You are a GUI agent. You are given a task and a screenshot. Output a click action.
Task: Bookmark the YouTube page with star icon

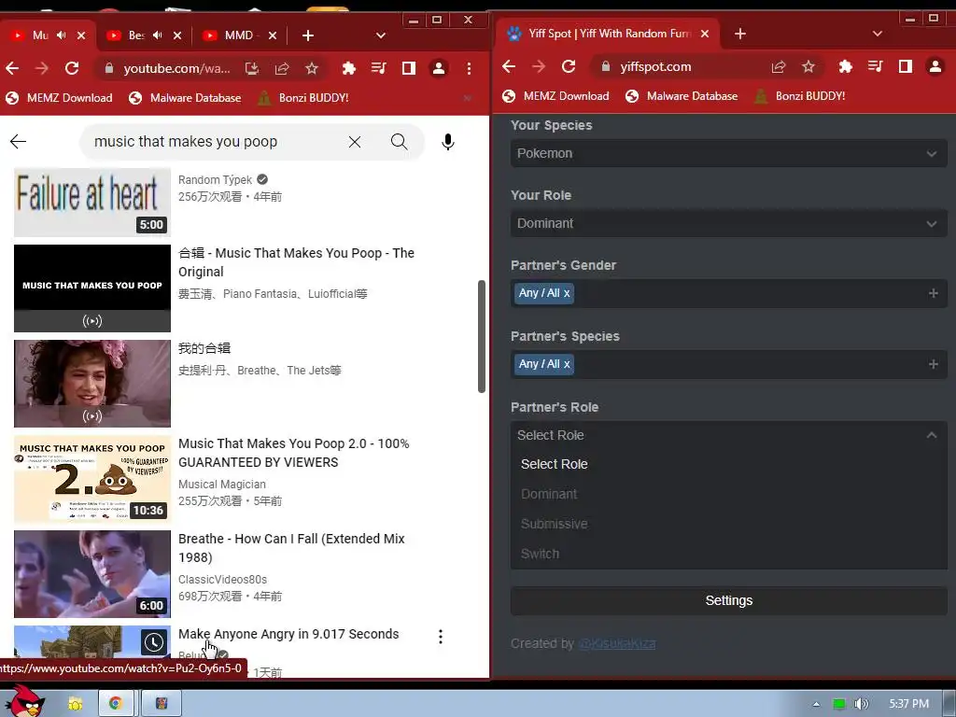312,68
